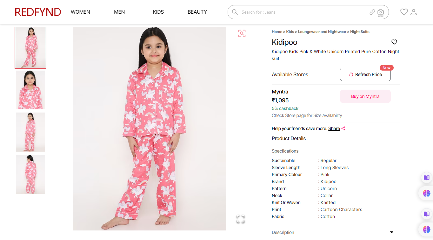Open the Share link
Viewport: 433px width, 240px height.
click(x=334, y=128)
